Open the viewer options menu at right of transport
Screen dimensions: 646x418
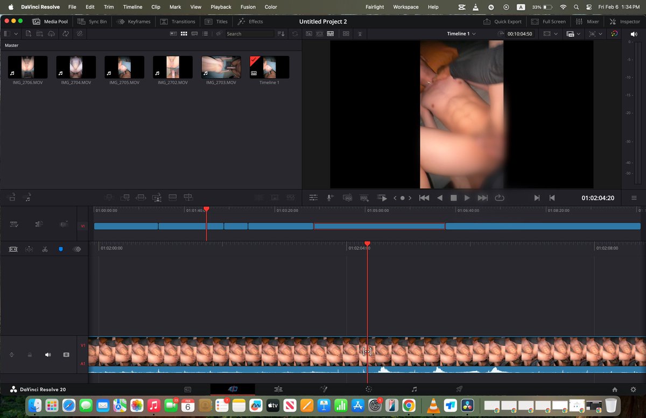click(x=634, y=198)
